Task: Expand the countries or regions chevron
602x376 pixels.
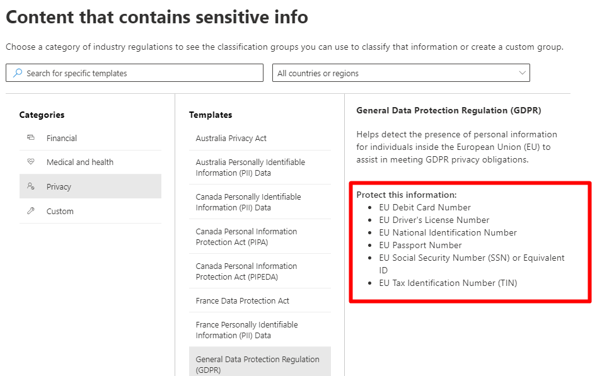Action: (x=522, y=73)
